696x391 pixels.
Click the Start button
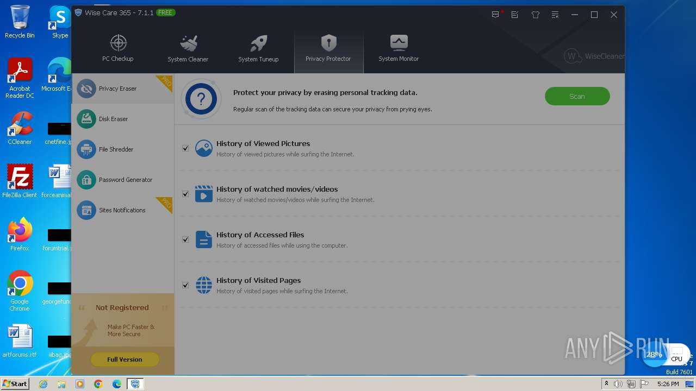coord(15,383)
